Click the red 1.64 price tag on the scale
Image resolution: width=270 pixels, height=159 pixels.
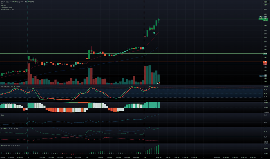pos(265,64)
